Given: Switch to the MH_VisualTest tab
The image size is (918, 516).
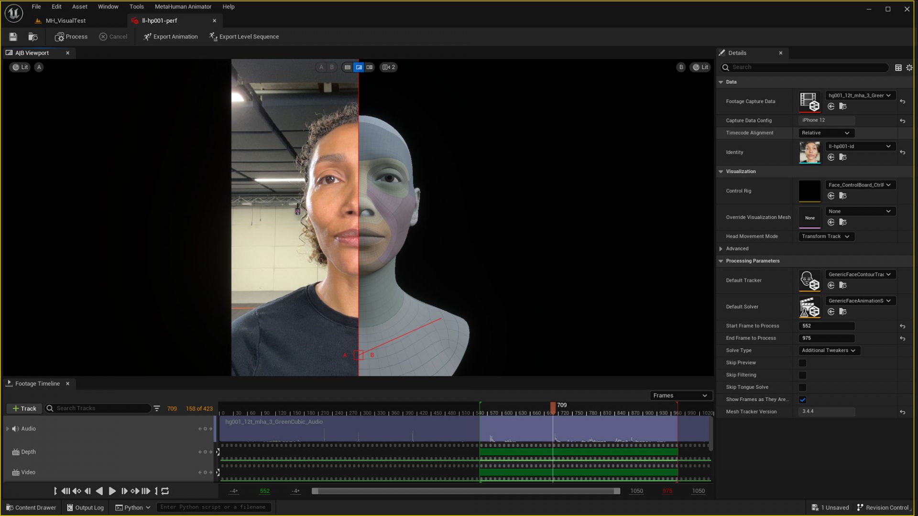Looking at the screenshot, I should [x=66, y=21].
